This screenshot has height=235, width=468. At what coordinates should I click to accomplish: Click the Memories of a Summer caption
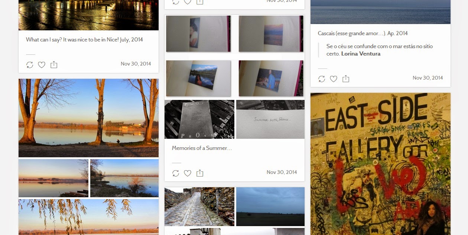point(202,148)
